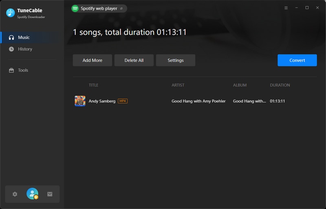Screen dimensions: 326x209
Task: Click artist Good Hang with Amy Poehler
Action: [x=198, y=101]
